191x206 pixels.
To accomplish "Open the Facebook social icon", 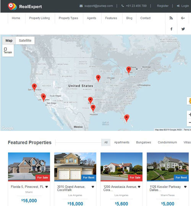I will pyautogui.click(x=171, y=29).
